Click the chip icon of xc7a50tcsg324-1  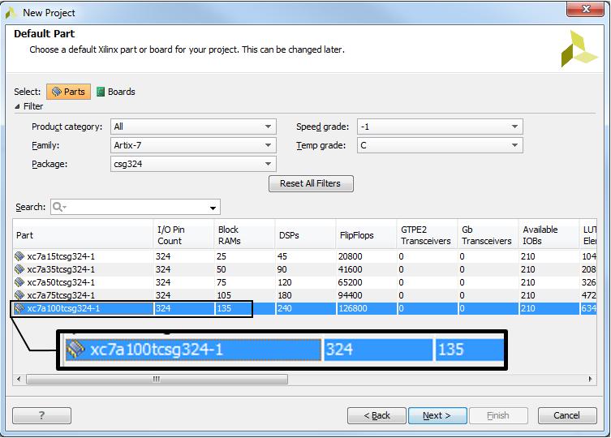click(x=19, y=282)
